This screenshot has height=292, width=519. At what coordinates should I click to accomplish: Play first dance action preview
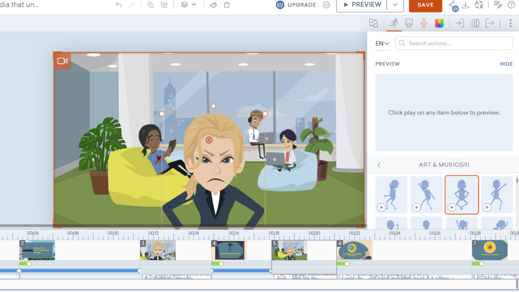pyautogui.click(x=381, y=207)
